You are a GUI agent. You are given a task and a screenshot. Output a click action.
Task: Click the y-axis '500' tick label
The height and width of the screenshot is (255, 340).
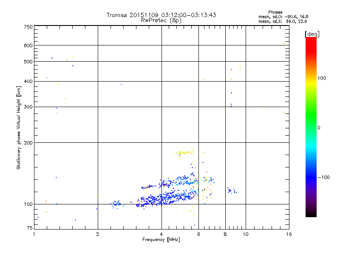(28, 62)
